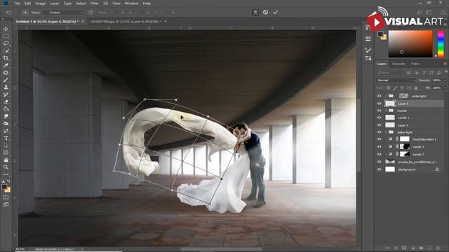The image size is (449, 252).
Task: Select the History Brush tool
Action: click(x=6, y=94)
